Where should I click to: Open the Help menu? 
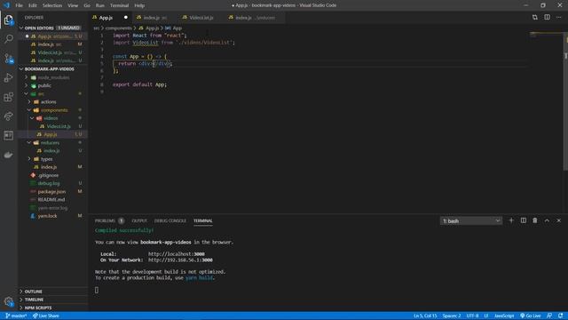click(139, 5)
